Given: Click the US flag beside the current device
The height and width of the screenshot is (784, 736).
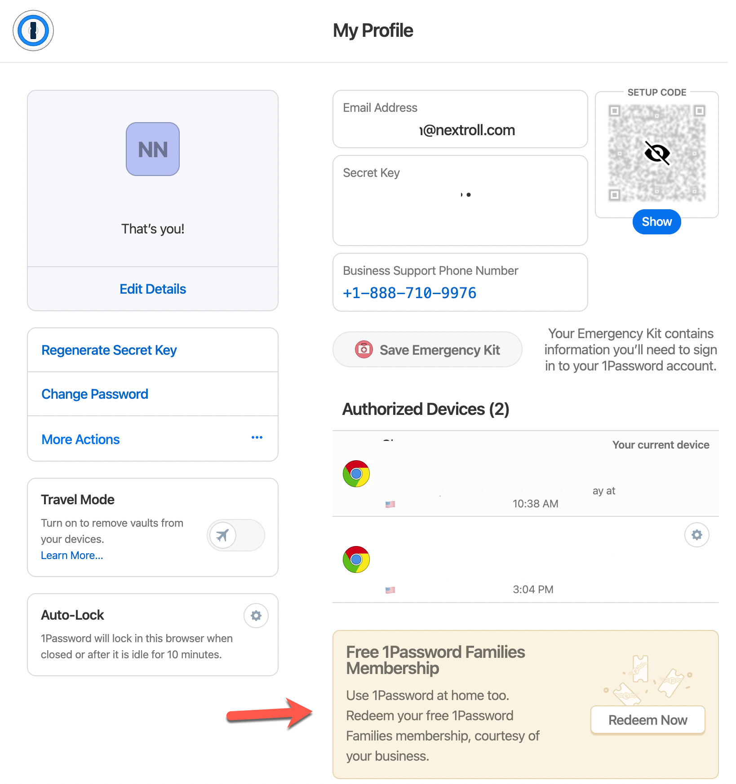Looking at the screenshot, I should click(390, 504).
